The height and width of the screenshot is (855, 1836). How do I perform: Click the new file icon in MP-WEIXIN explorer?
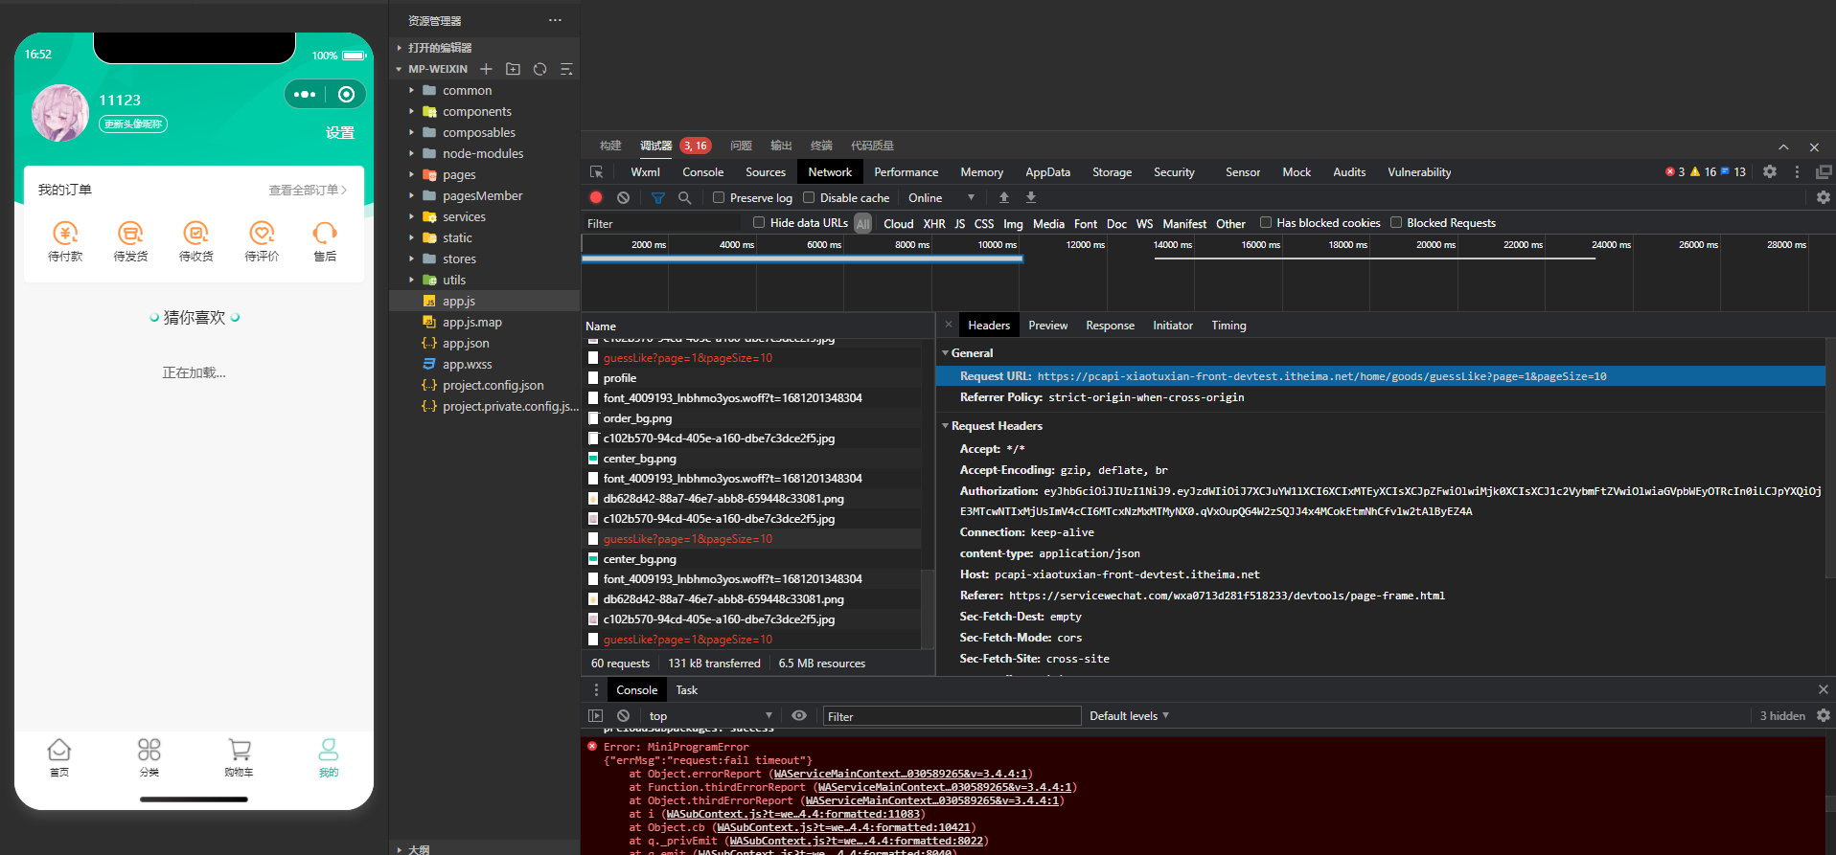pos(486,69)
